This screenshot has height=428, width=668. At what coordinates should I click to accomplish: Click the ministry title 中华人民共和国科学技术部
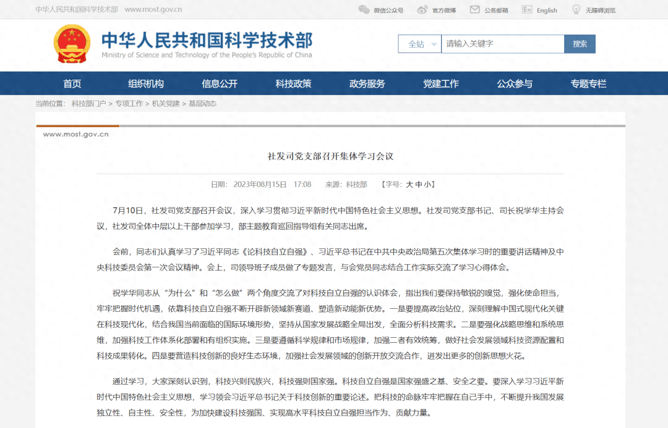point(207,40)
